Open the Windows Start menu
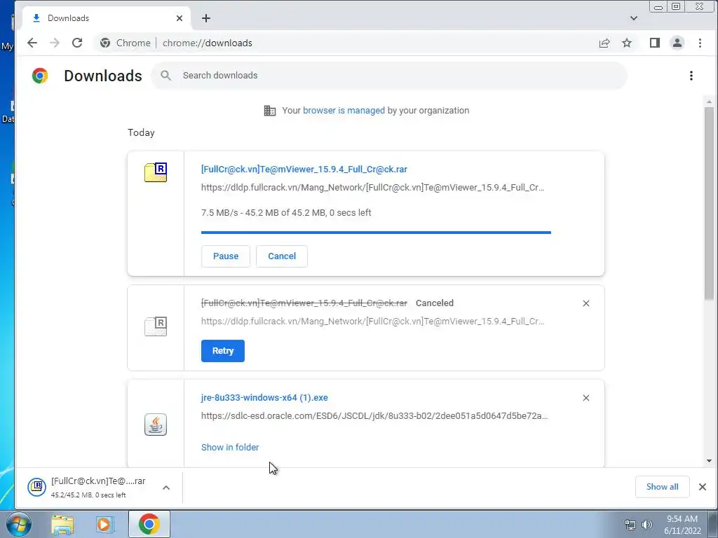 point(18,524)
